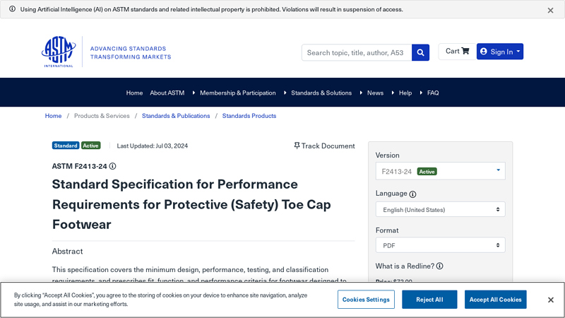The width and height of the screenshot is (565, 318).
Task: Click info icon next to ASTM F2413-24
Action: 112,167
